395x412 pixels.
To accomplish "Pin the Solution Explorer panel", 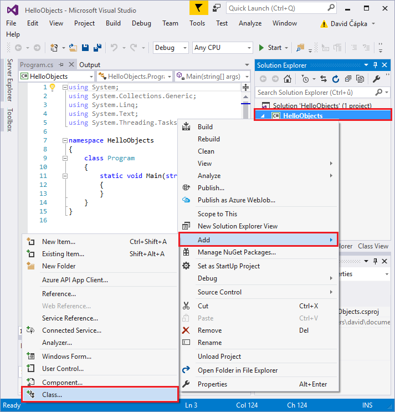I will [x=375, y=65].
